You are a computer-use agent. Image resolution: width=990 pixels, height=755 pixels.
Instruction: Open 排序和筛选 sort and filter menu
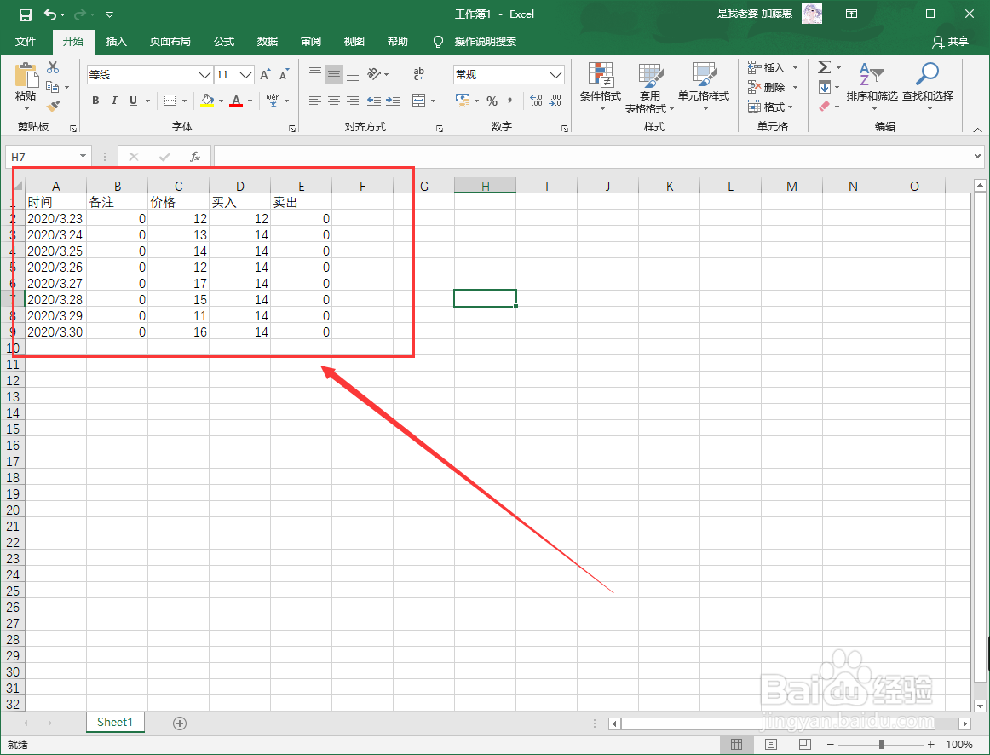click(x=872, y=87)
